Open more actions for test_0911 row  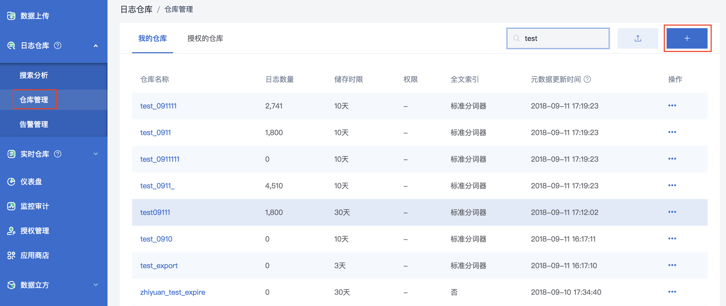click(672, 132)
